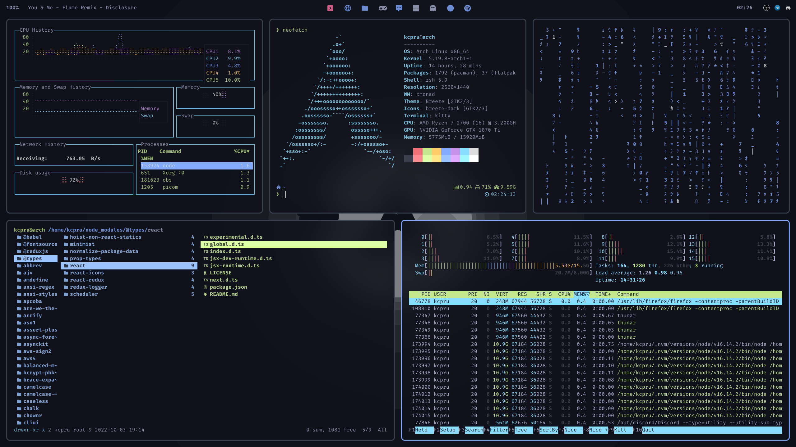Click the markdown icon next to README.md

point(205,294)
